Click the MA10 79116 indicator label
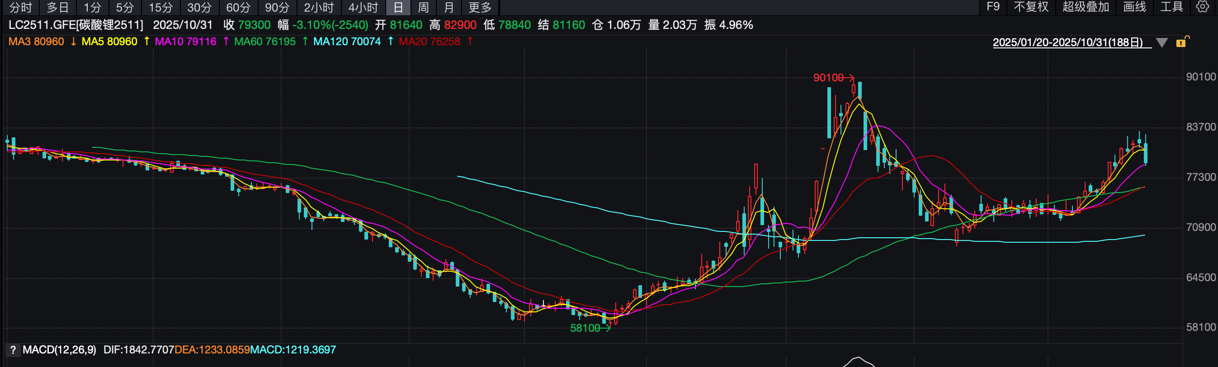 coord(186,42)
